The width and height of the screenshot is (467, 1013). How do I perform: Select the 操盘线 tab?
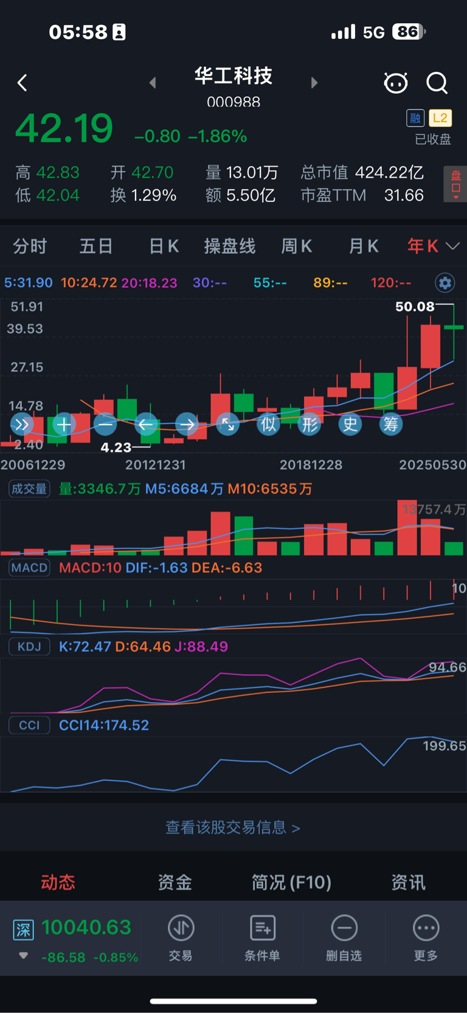230,246
